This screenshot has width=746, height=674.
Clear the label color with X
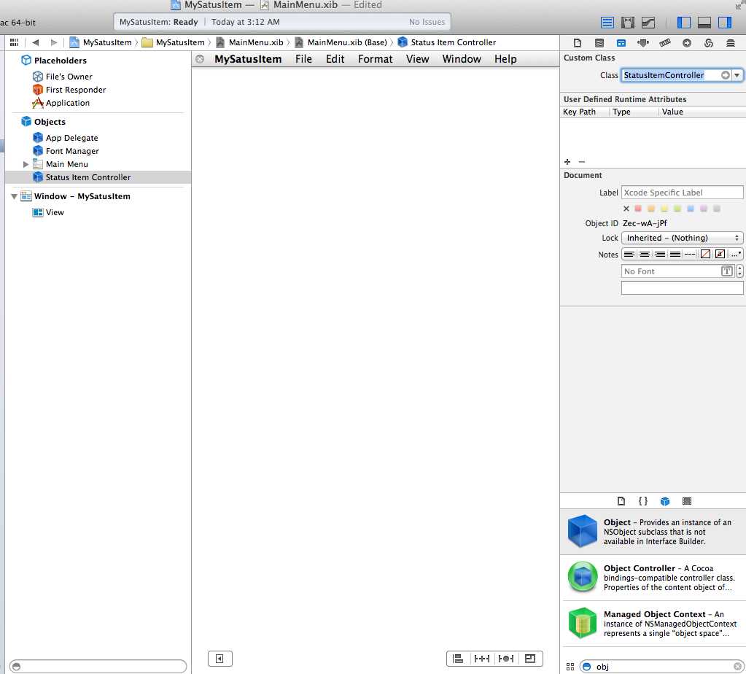tap(626, 209)
